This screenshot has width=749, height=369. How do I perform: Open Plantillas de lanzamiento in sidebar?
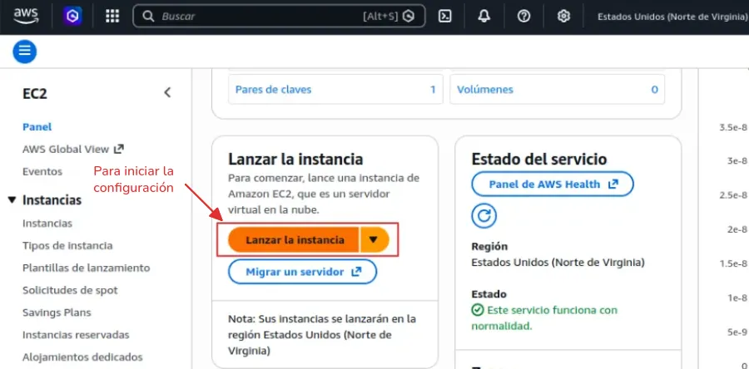tap(86, 268)
